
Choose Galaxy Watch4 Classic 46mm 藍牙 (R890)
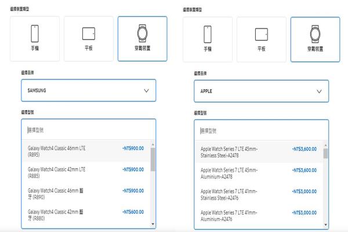[x=86, y=194]
